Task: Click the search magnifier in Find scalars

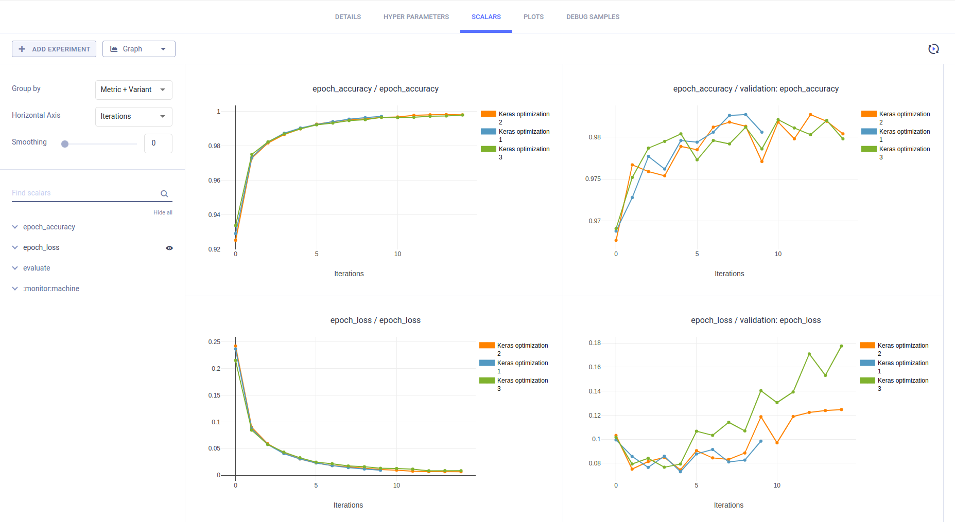Action: coord(164,194)
